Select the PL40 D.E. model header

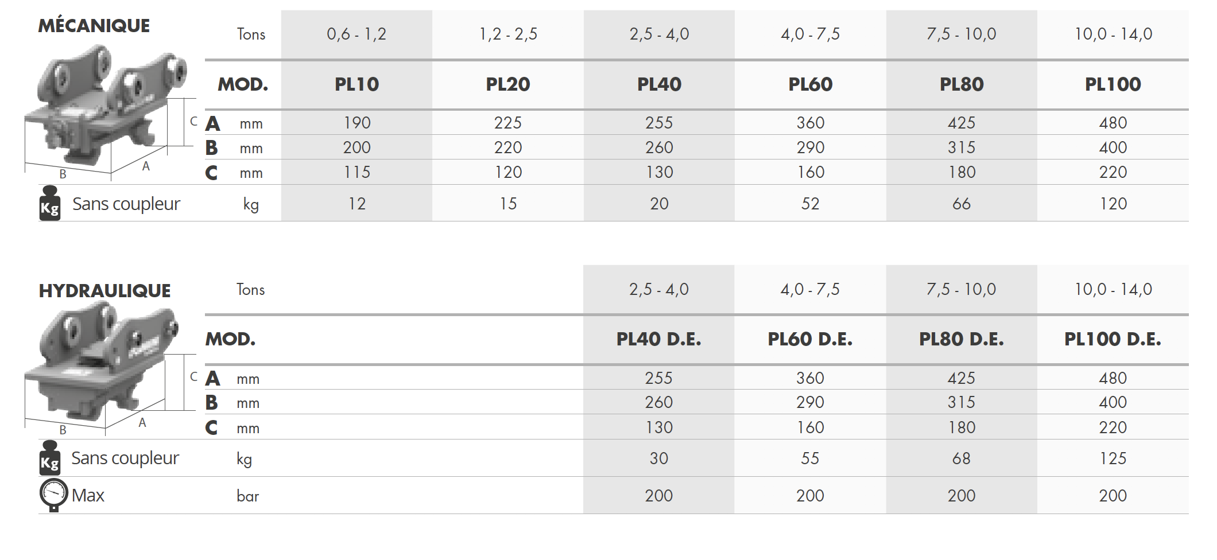tap(659, 339)
